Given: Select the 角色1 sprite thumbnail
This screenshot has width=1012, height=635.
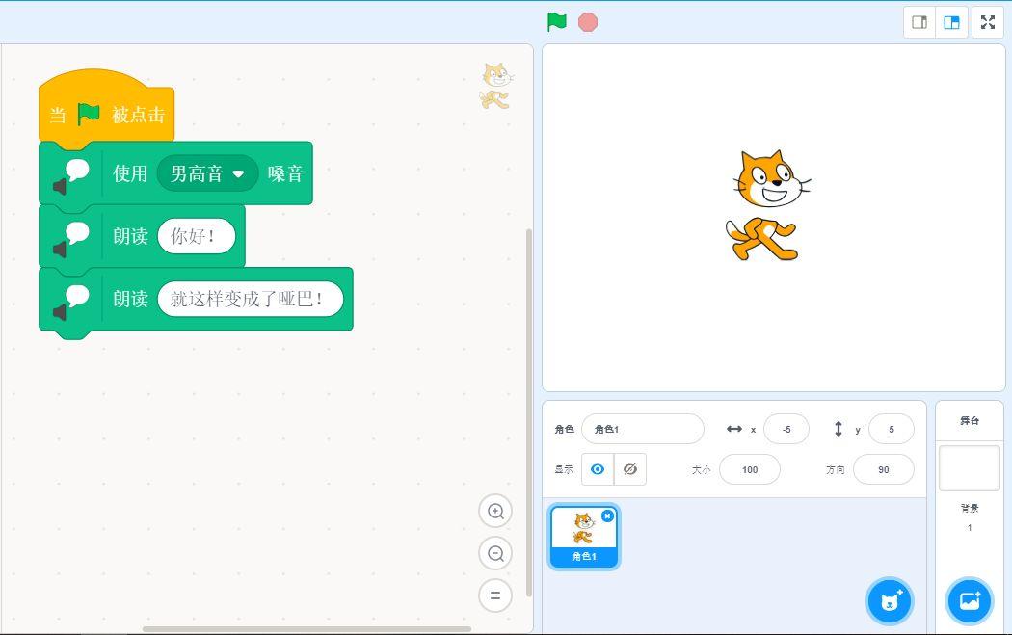Looking at the screenshot, I should pos(584,537).
